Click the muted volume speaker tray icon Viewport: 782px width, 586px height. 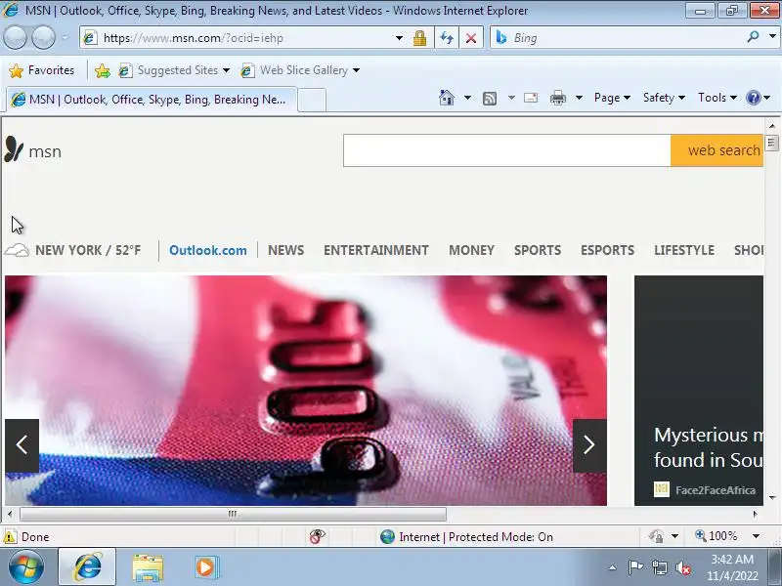pos(683,567)
